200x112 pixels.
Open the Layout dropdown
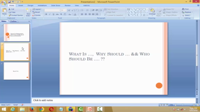click(x=37, y=9)
